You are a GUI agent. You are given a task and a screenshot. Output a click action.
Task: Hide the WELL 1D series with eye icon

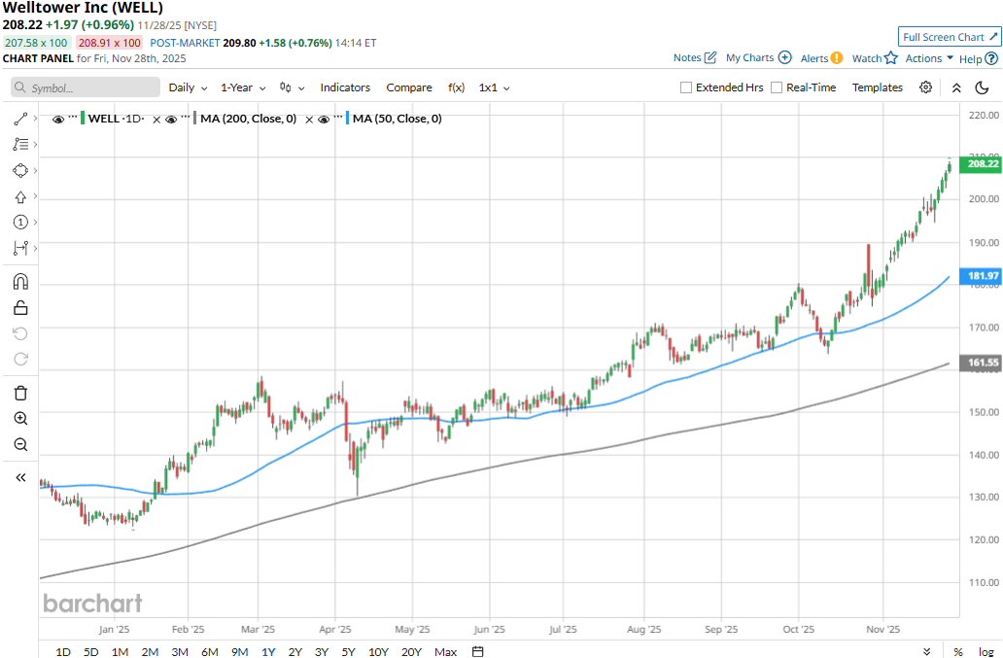tap(58, 119)
